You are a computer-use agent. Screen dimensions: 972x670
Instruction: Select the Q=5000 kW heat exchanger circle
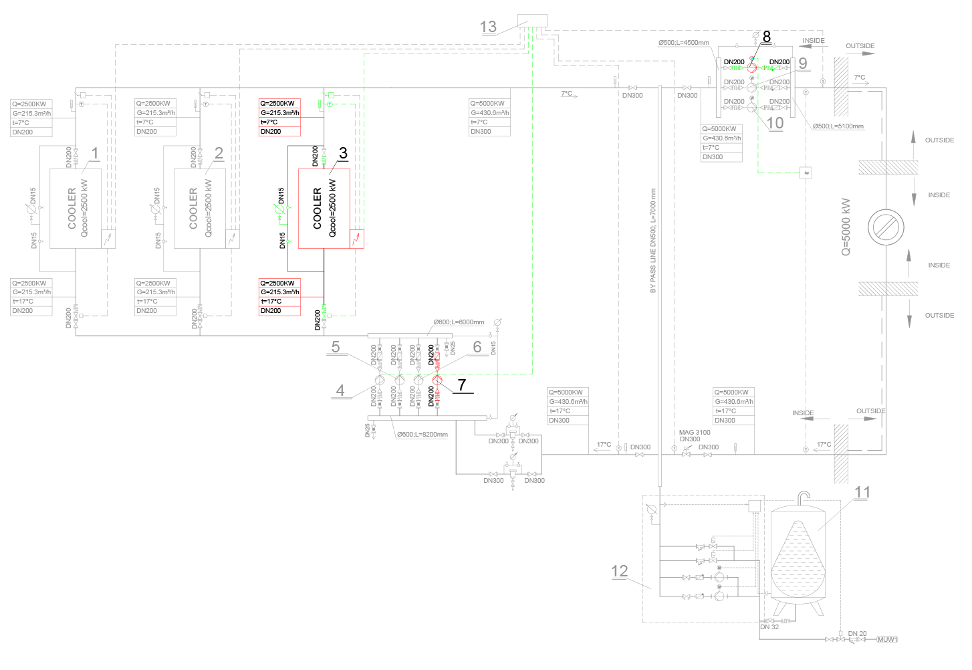click(x=886, y=227)
